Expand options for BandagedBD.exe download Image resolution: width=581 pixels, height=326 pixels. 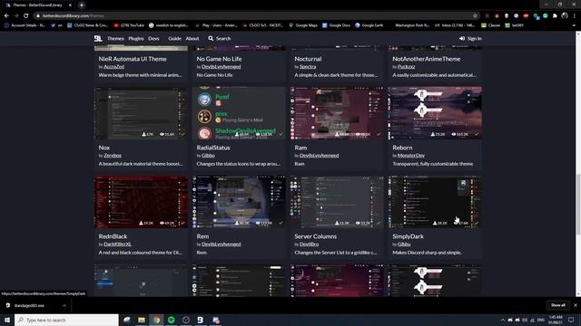64,306
